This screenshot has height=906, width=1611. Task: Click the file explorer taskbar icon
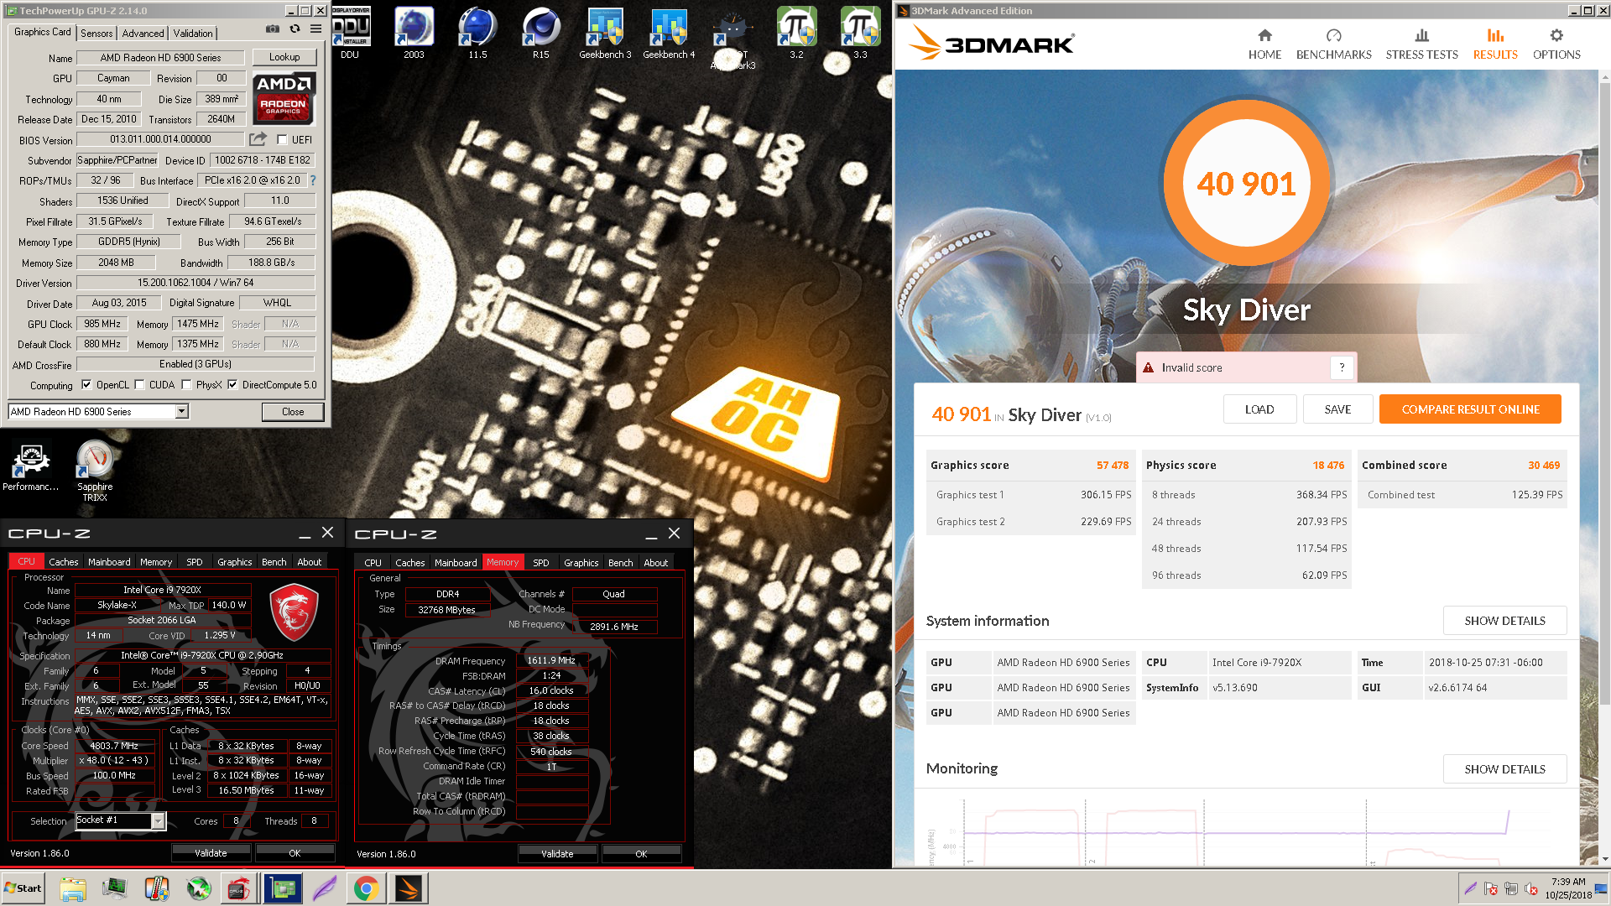click(73, 888)
